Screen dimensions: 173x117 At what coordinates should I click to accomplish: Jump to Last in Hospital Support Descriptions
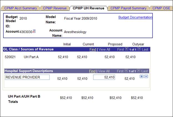pyautogui.click(x=145, y=71)
